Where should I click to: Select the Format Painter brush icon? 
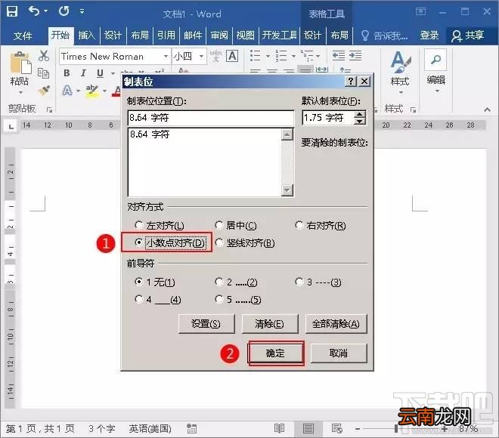tap(44, 91)
